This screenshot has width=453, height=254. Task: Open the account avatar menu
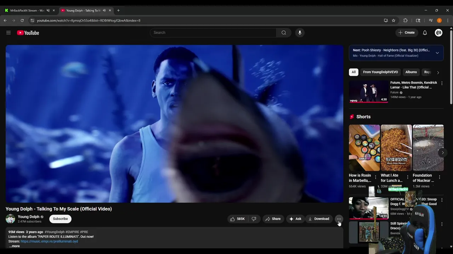tap(439, 33)
